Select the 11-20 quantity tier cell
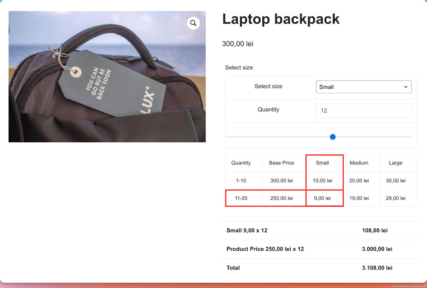 point(241,198)
